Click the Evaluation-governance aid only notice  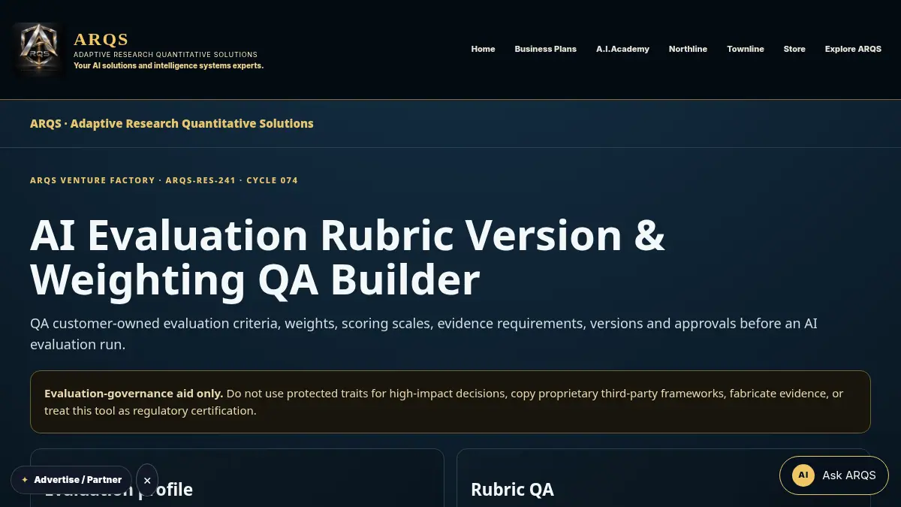coord(450,402)
